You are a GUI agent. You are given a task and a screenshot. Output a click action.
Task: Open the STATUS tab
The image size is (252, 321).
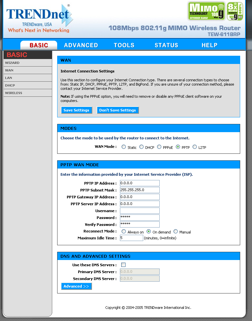pos(167,45)
